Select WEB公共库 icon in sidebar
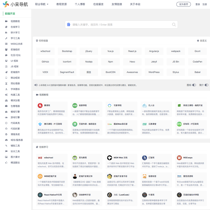This screenshot has height=210, width=210. click(x=6, y=44)
